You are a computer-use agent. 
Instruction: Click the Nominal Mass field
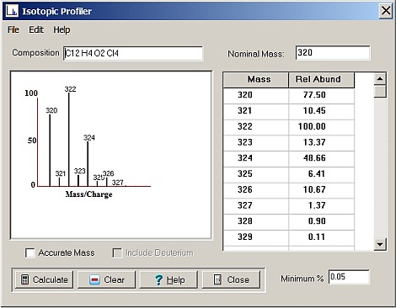[x=333, y=53]
